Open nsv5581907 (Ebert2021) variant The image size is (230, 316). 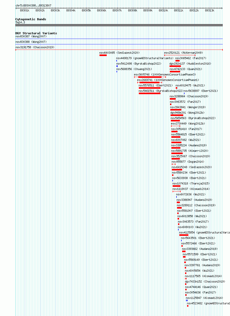point(194,211)
